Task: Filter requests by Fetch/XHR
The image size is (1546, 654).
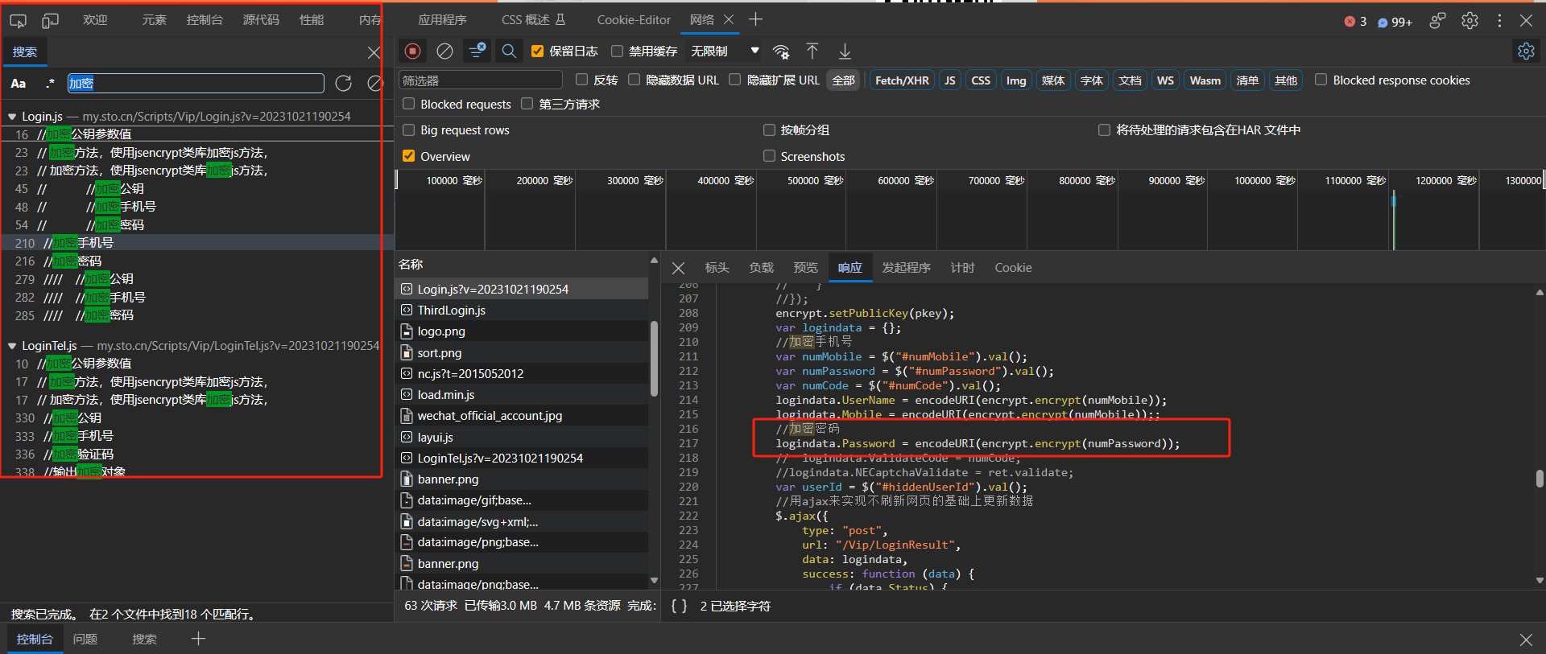Action: click(x=902, y=80)
